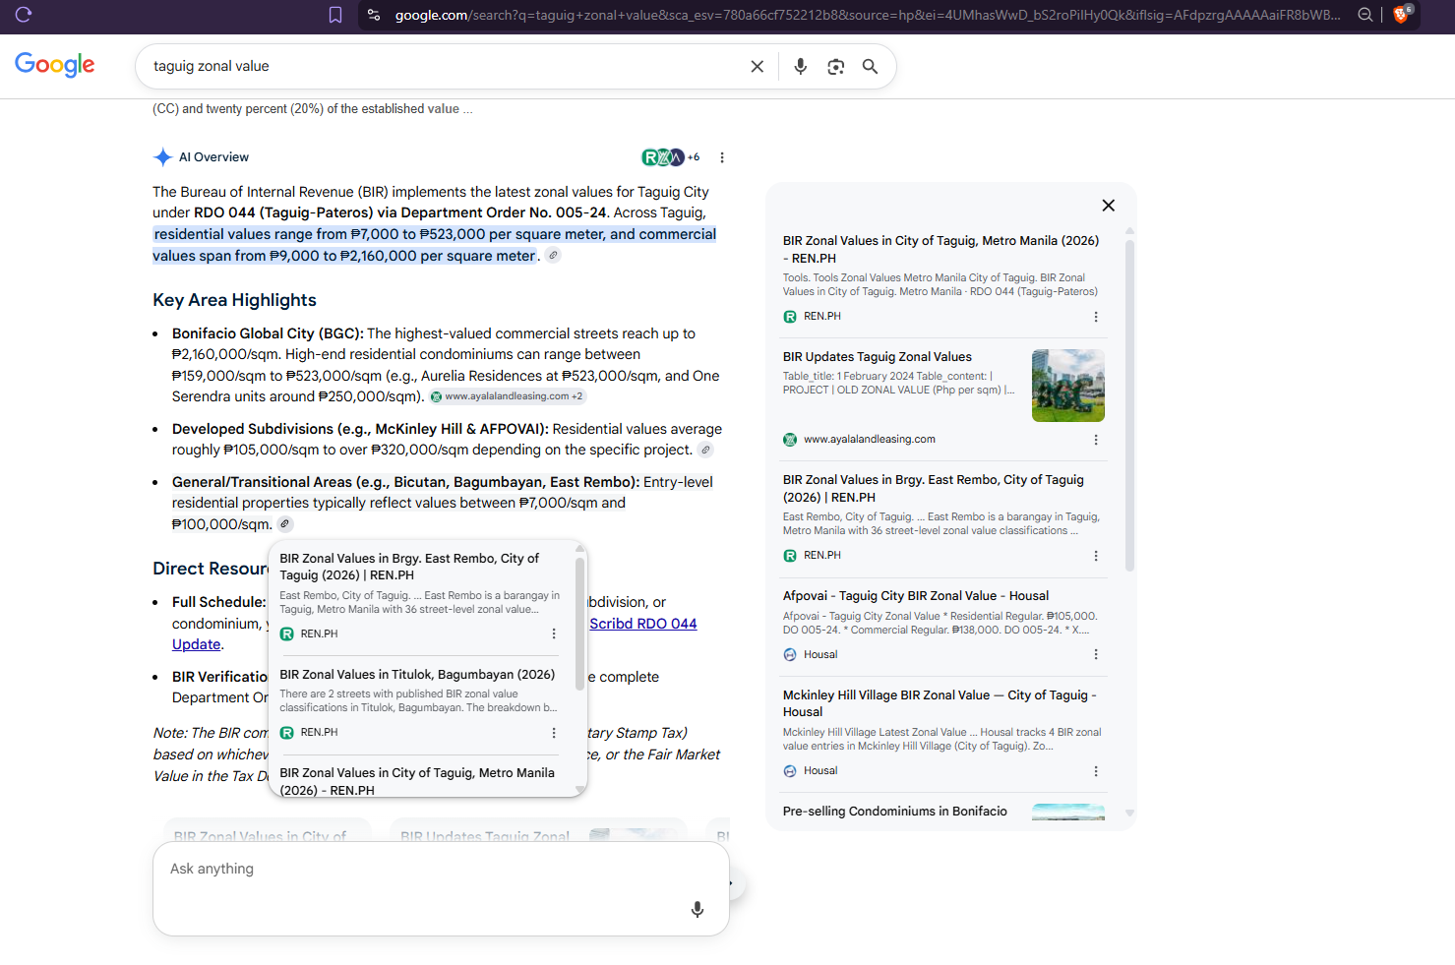The height and width of the screenshot is (965, 1455).
Task: Click microphone icon in Ask anything box
Action: tap(697, 910)
